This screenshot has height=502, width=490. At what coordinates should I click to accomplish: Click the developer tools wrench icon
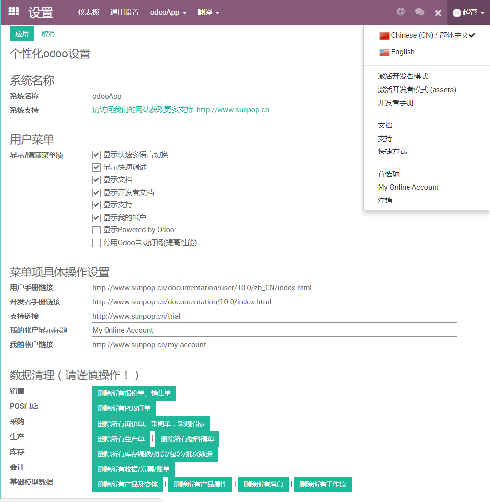click(x=438, y=13)
